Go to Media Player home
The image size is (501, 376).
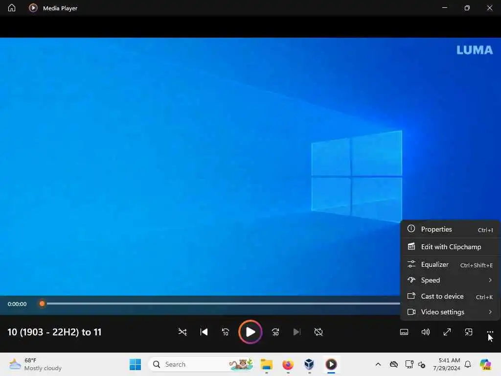tap(12, 8)
